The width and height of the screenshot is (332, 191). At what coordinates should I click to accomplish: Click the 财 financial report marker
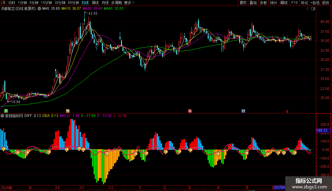(244, 111)
